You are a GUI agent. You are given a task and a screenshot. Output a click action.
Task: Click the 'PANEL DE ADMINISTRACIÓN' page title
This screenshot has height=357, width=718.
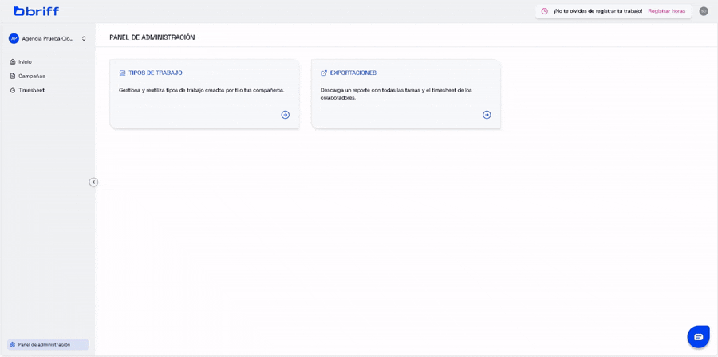click(x=152, y=37)
